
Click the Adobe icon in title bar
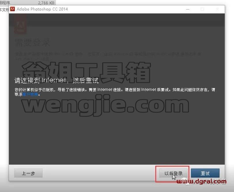[13, 9]
